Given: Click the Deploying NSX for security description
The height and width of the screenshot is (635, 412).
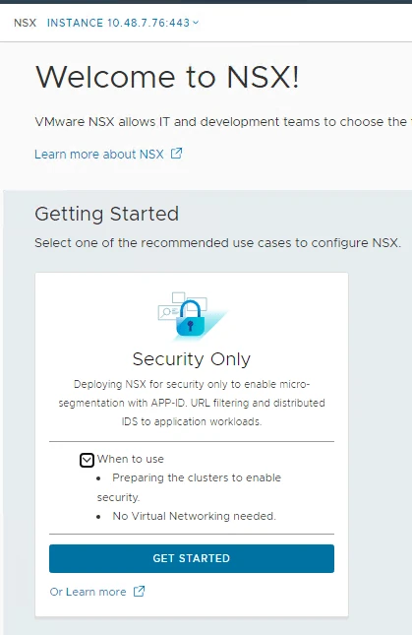Looking at the screenshot, I should (x=192, y=403).
